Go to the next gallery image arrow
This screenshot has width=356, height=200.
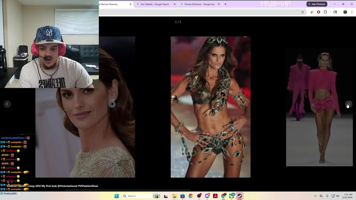click(348, 104)
